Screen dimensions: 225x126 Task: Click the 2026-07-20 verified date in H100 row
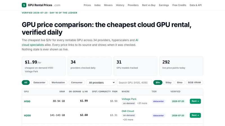coord(178,101)
